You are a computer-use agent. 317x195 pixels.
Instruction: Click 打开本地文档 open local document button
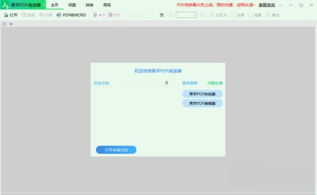116,150
